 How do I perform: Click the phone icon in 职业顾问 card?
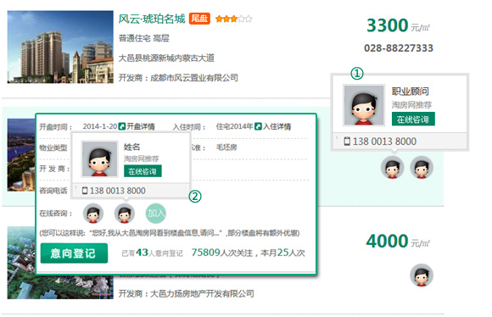(x=347, y=141)
